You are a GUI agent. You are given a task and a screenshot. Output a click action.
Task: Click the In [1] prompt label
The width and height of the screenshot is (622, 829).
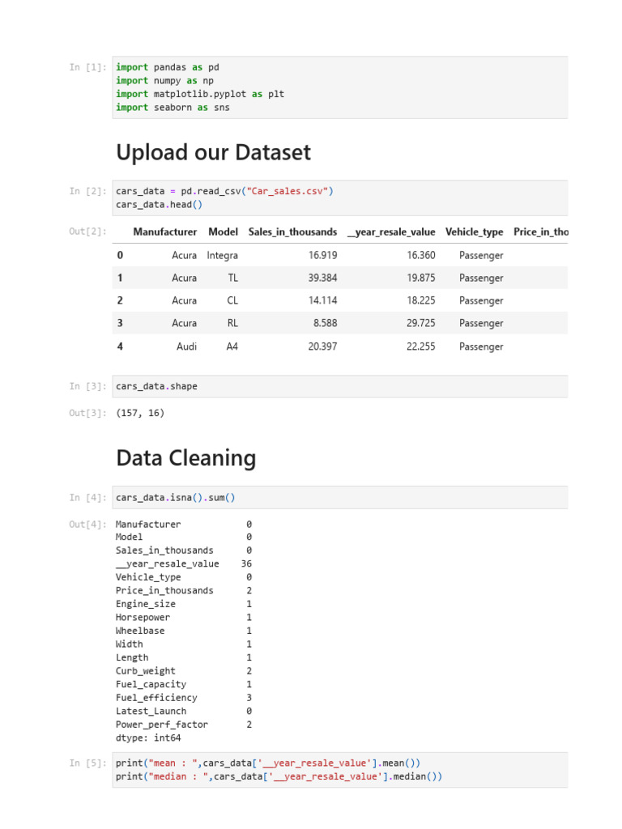point(87,67)
